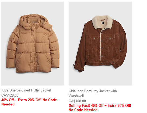Open the Kids Icon Corduroy Jacket title link
Image resolution: width=147 pixels, height=113 pixels.
(93, 93)
